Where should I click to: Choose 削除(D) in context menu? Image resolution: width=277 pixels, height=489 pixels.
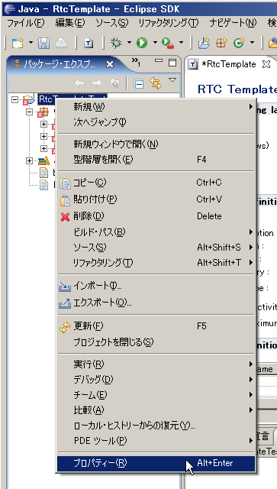pyautogui.click(x=156, y=216)
